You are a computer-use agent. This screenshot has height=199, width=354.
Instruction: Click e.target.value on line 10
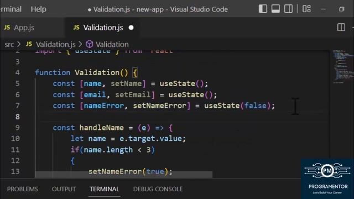pos(150,139)
